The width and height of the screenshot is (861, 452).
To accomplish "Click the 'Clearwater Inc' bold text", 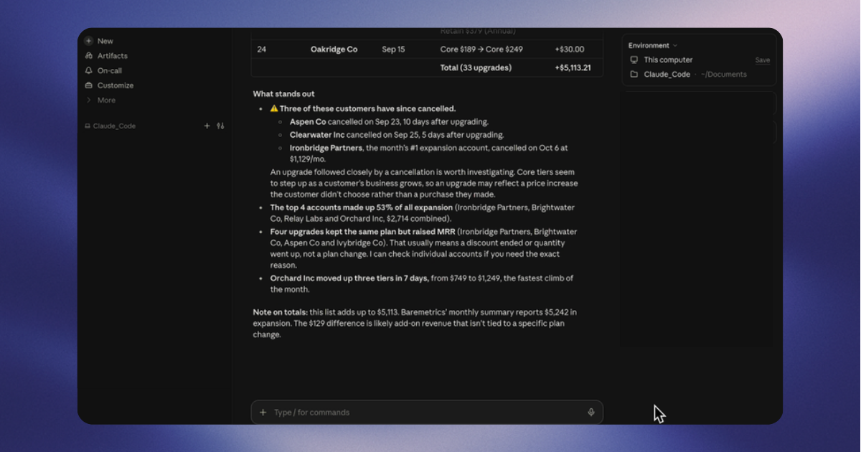I will click(x=317, y=135).
